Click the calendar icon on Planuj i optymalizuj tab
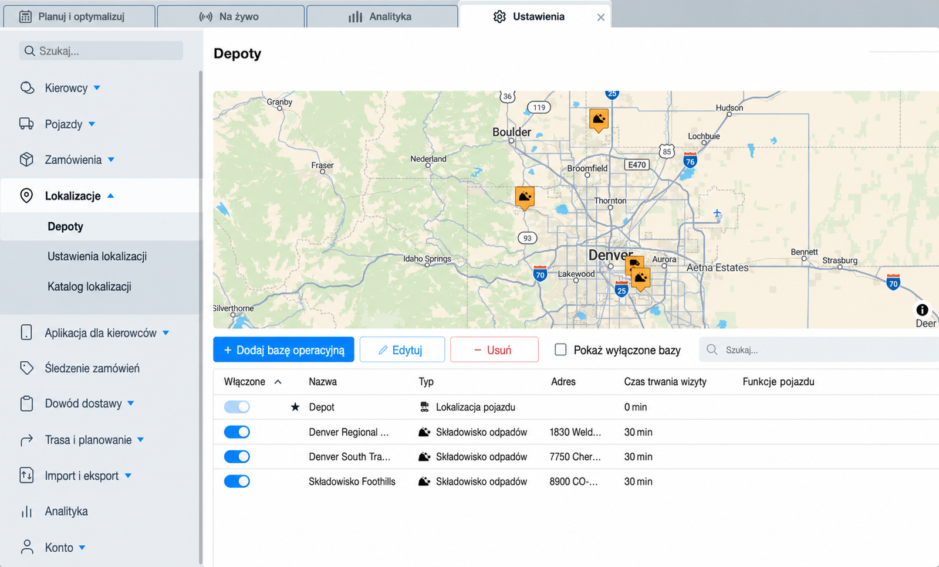 point(25,16)
